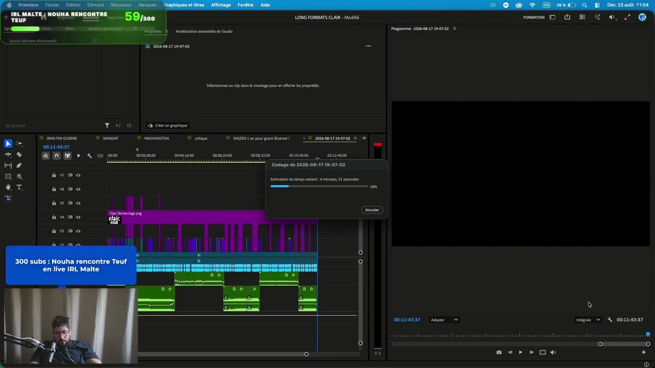Open the FORMATION workspace label
The image size is (655, 368).
pyautogui.click(x=534, y=17)
